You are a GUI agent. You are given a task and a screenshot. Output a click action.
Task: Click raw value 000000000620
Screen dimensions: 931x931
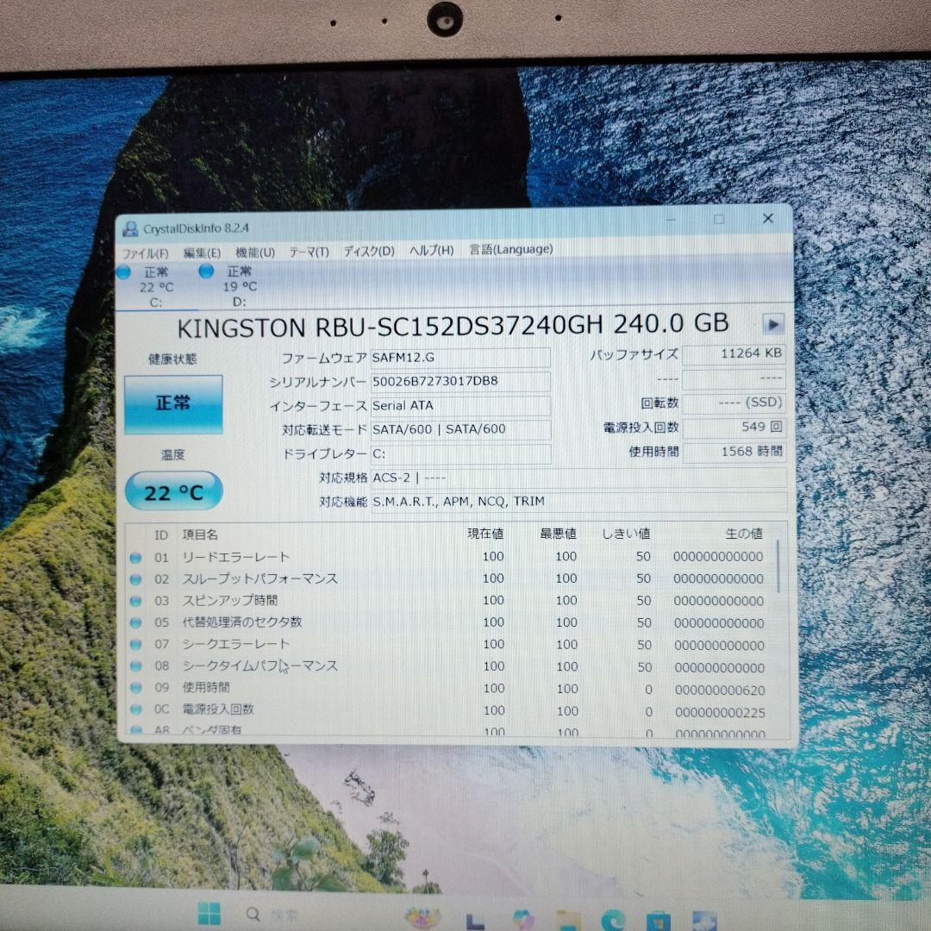pos(720,690)
